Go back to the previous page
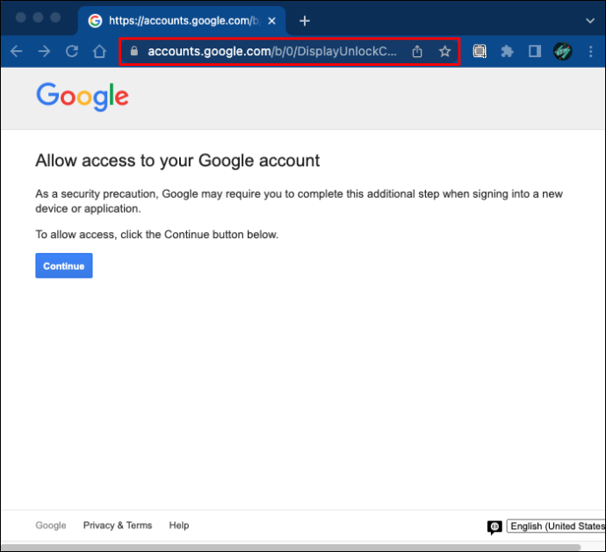Image resolution: width=606 pixels, height=552 pixels. (16, 51)
